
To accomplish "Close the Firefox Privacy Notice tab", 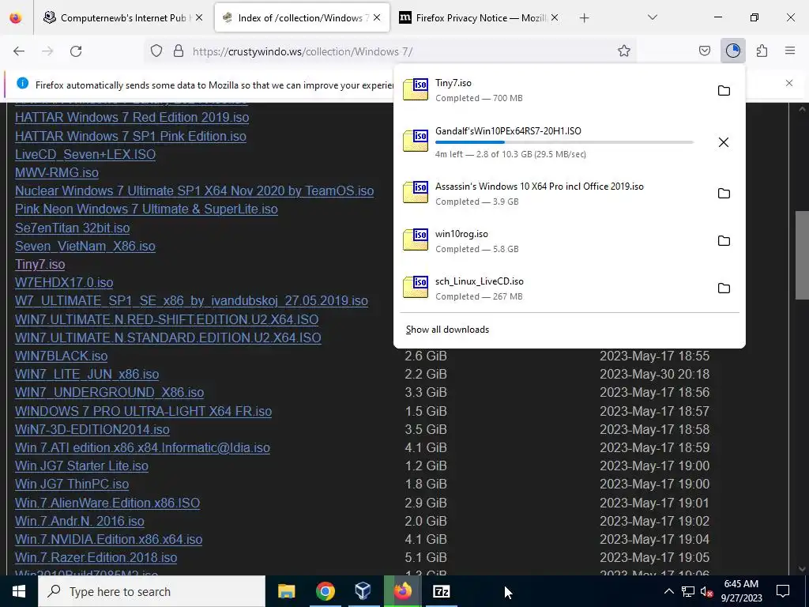I will (554, 18).
